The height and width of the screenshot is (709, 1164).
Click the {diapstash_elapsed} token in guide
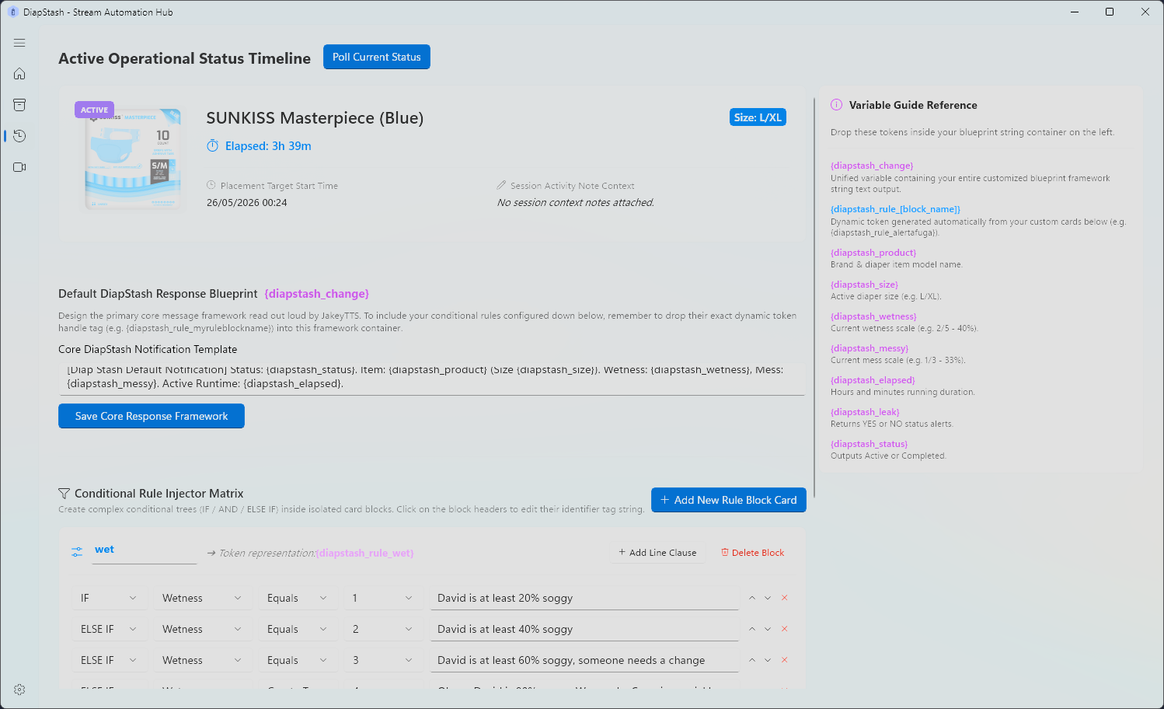873,380
